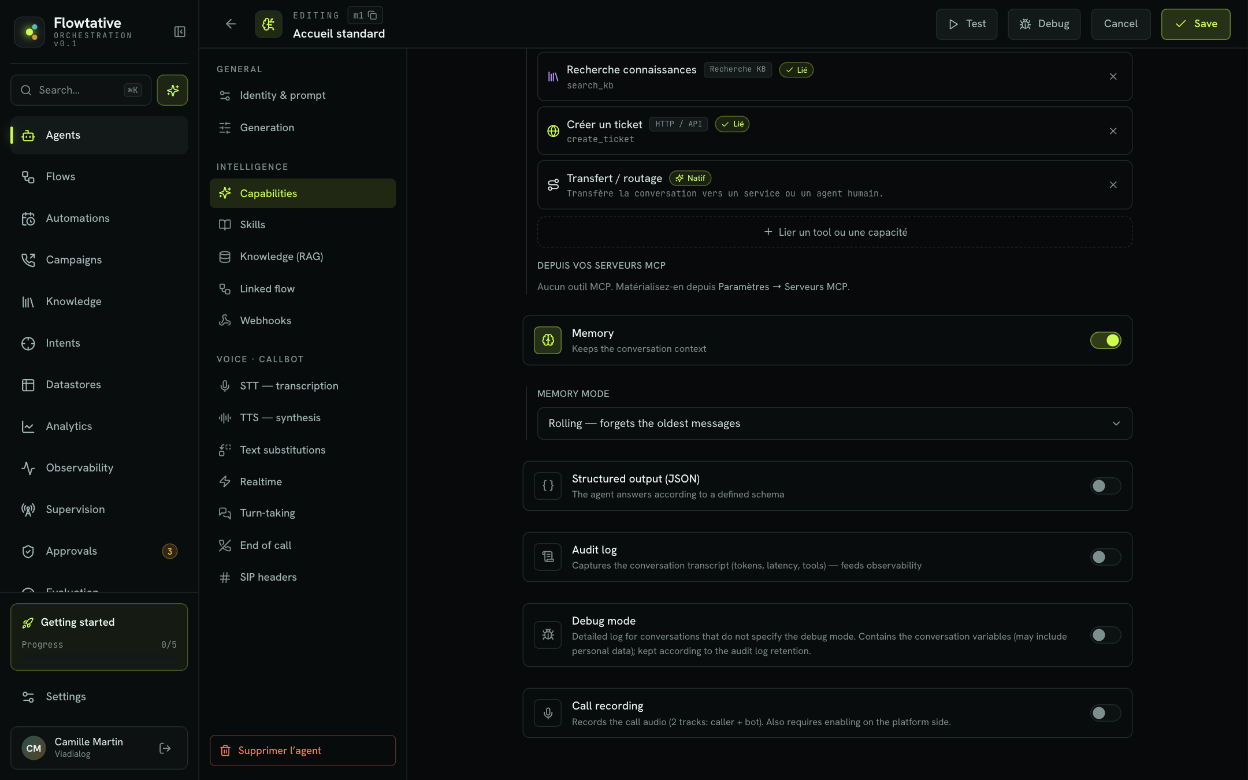Viewport: 1248px width, 780px height.
Task: Enable the Debug mode toggle
Action: click(1105, 635)
